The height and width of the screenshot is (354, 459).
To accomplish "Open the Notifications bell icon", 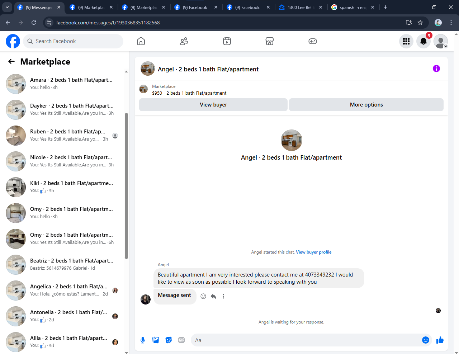I will [x=423, y=41].
